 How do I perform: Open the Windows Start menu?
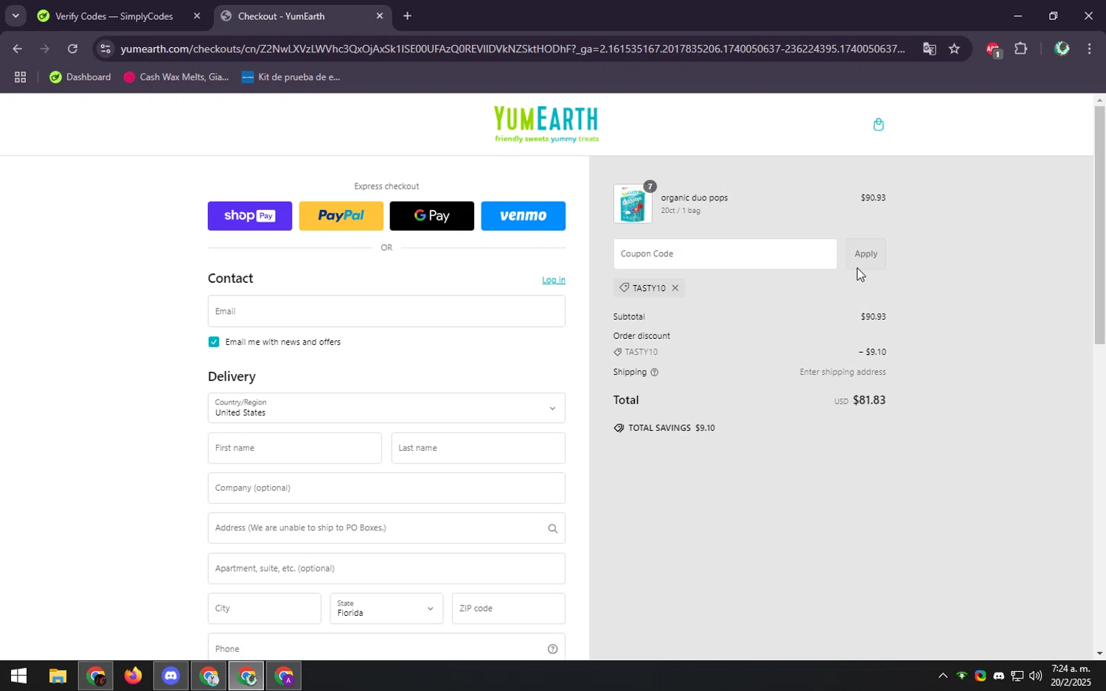(18, 676)
